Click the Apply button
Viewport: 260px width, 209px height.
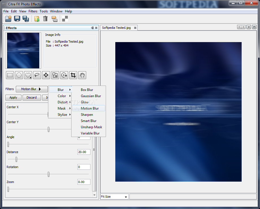(13, 97)
